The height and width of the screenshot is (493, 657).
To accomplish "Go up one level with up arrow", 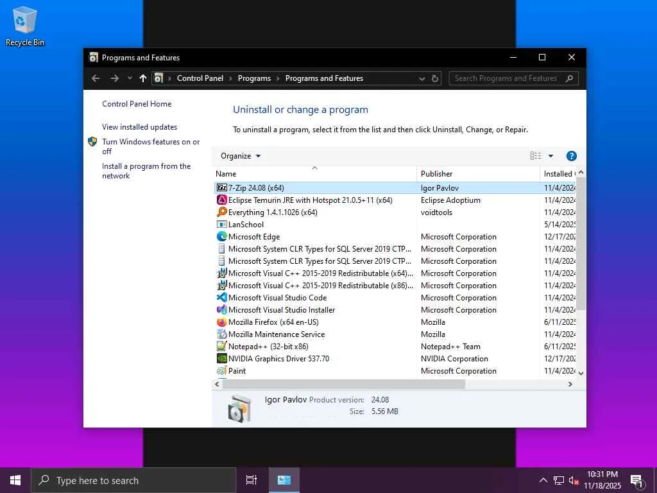I will [143, 78].
